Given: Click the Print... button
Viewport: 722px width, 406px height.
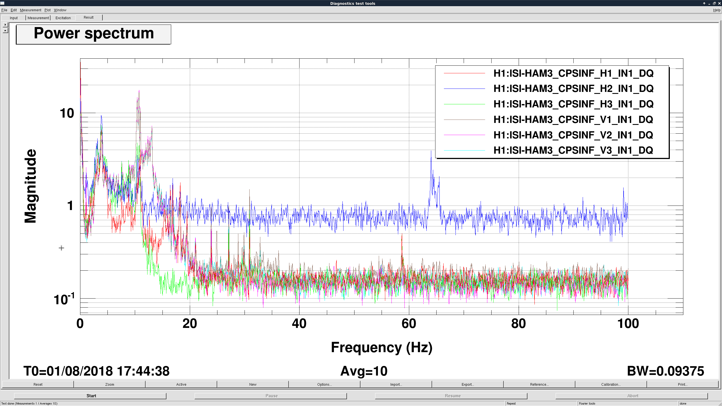Looking at the screenshot, I should (683, 384).
